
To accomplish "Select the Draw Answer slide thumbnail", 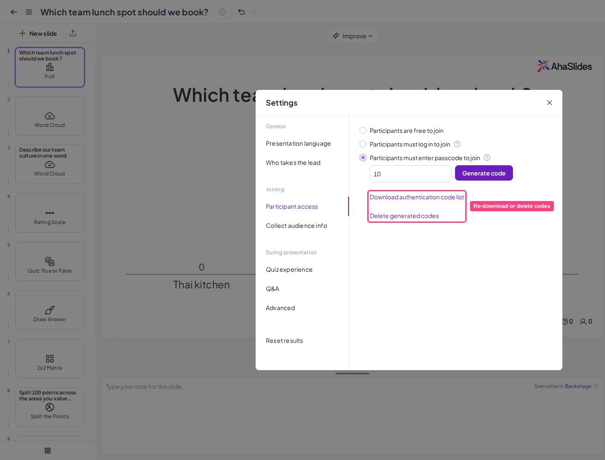I will pyautogui.click(x=50, y=310).
